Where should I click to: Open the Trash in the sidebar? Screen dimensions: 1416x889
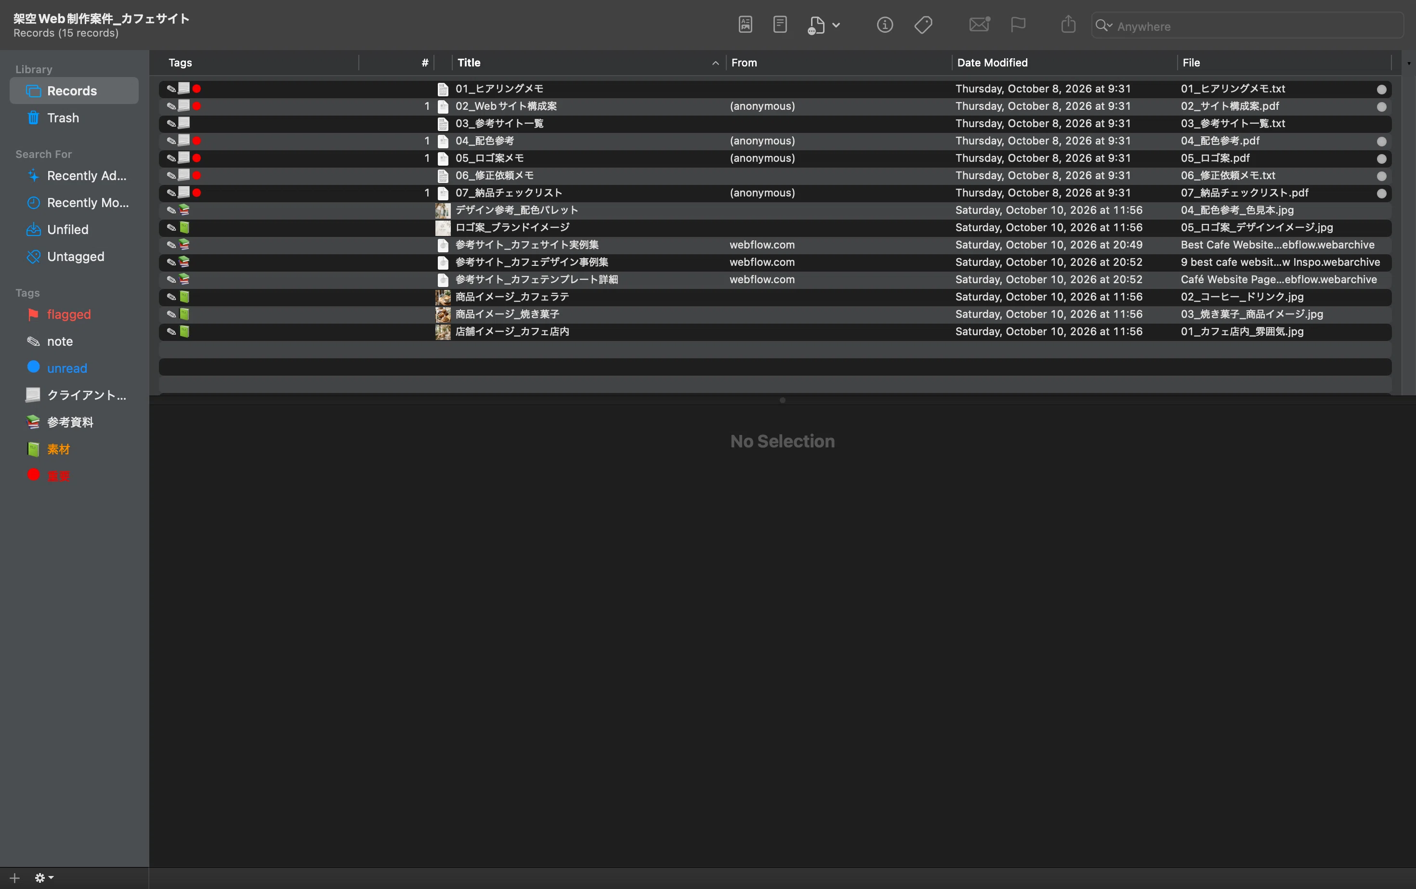pyautogui.click(x=74, y=118)
